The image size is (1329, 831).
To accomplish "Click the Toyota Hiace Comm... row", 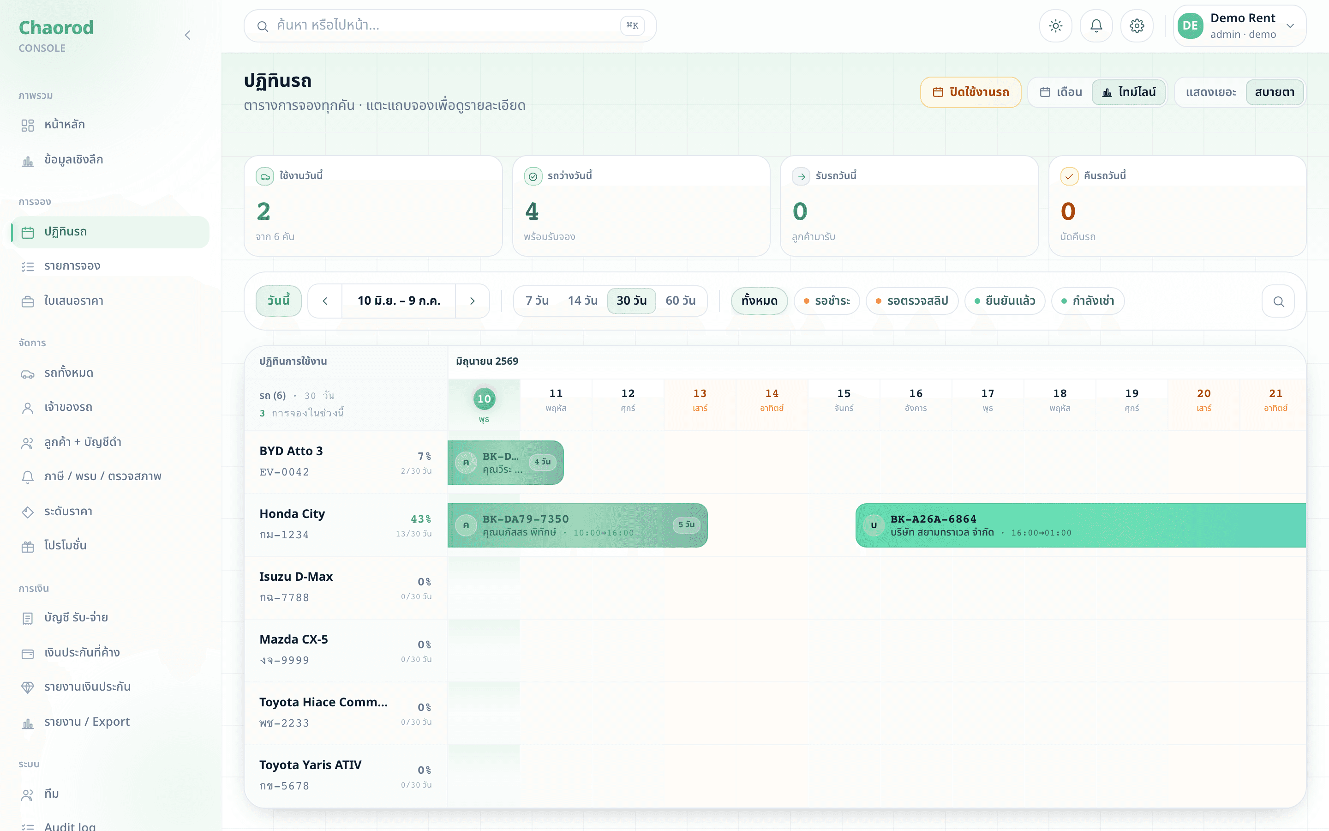I will tap(346, 713).
